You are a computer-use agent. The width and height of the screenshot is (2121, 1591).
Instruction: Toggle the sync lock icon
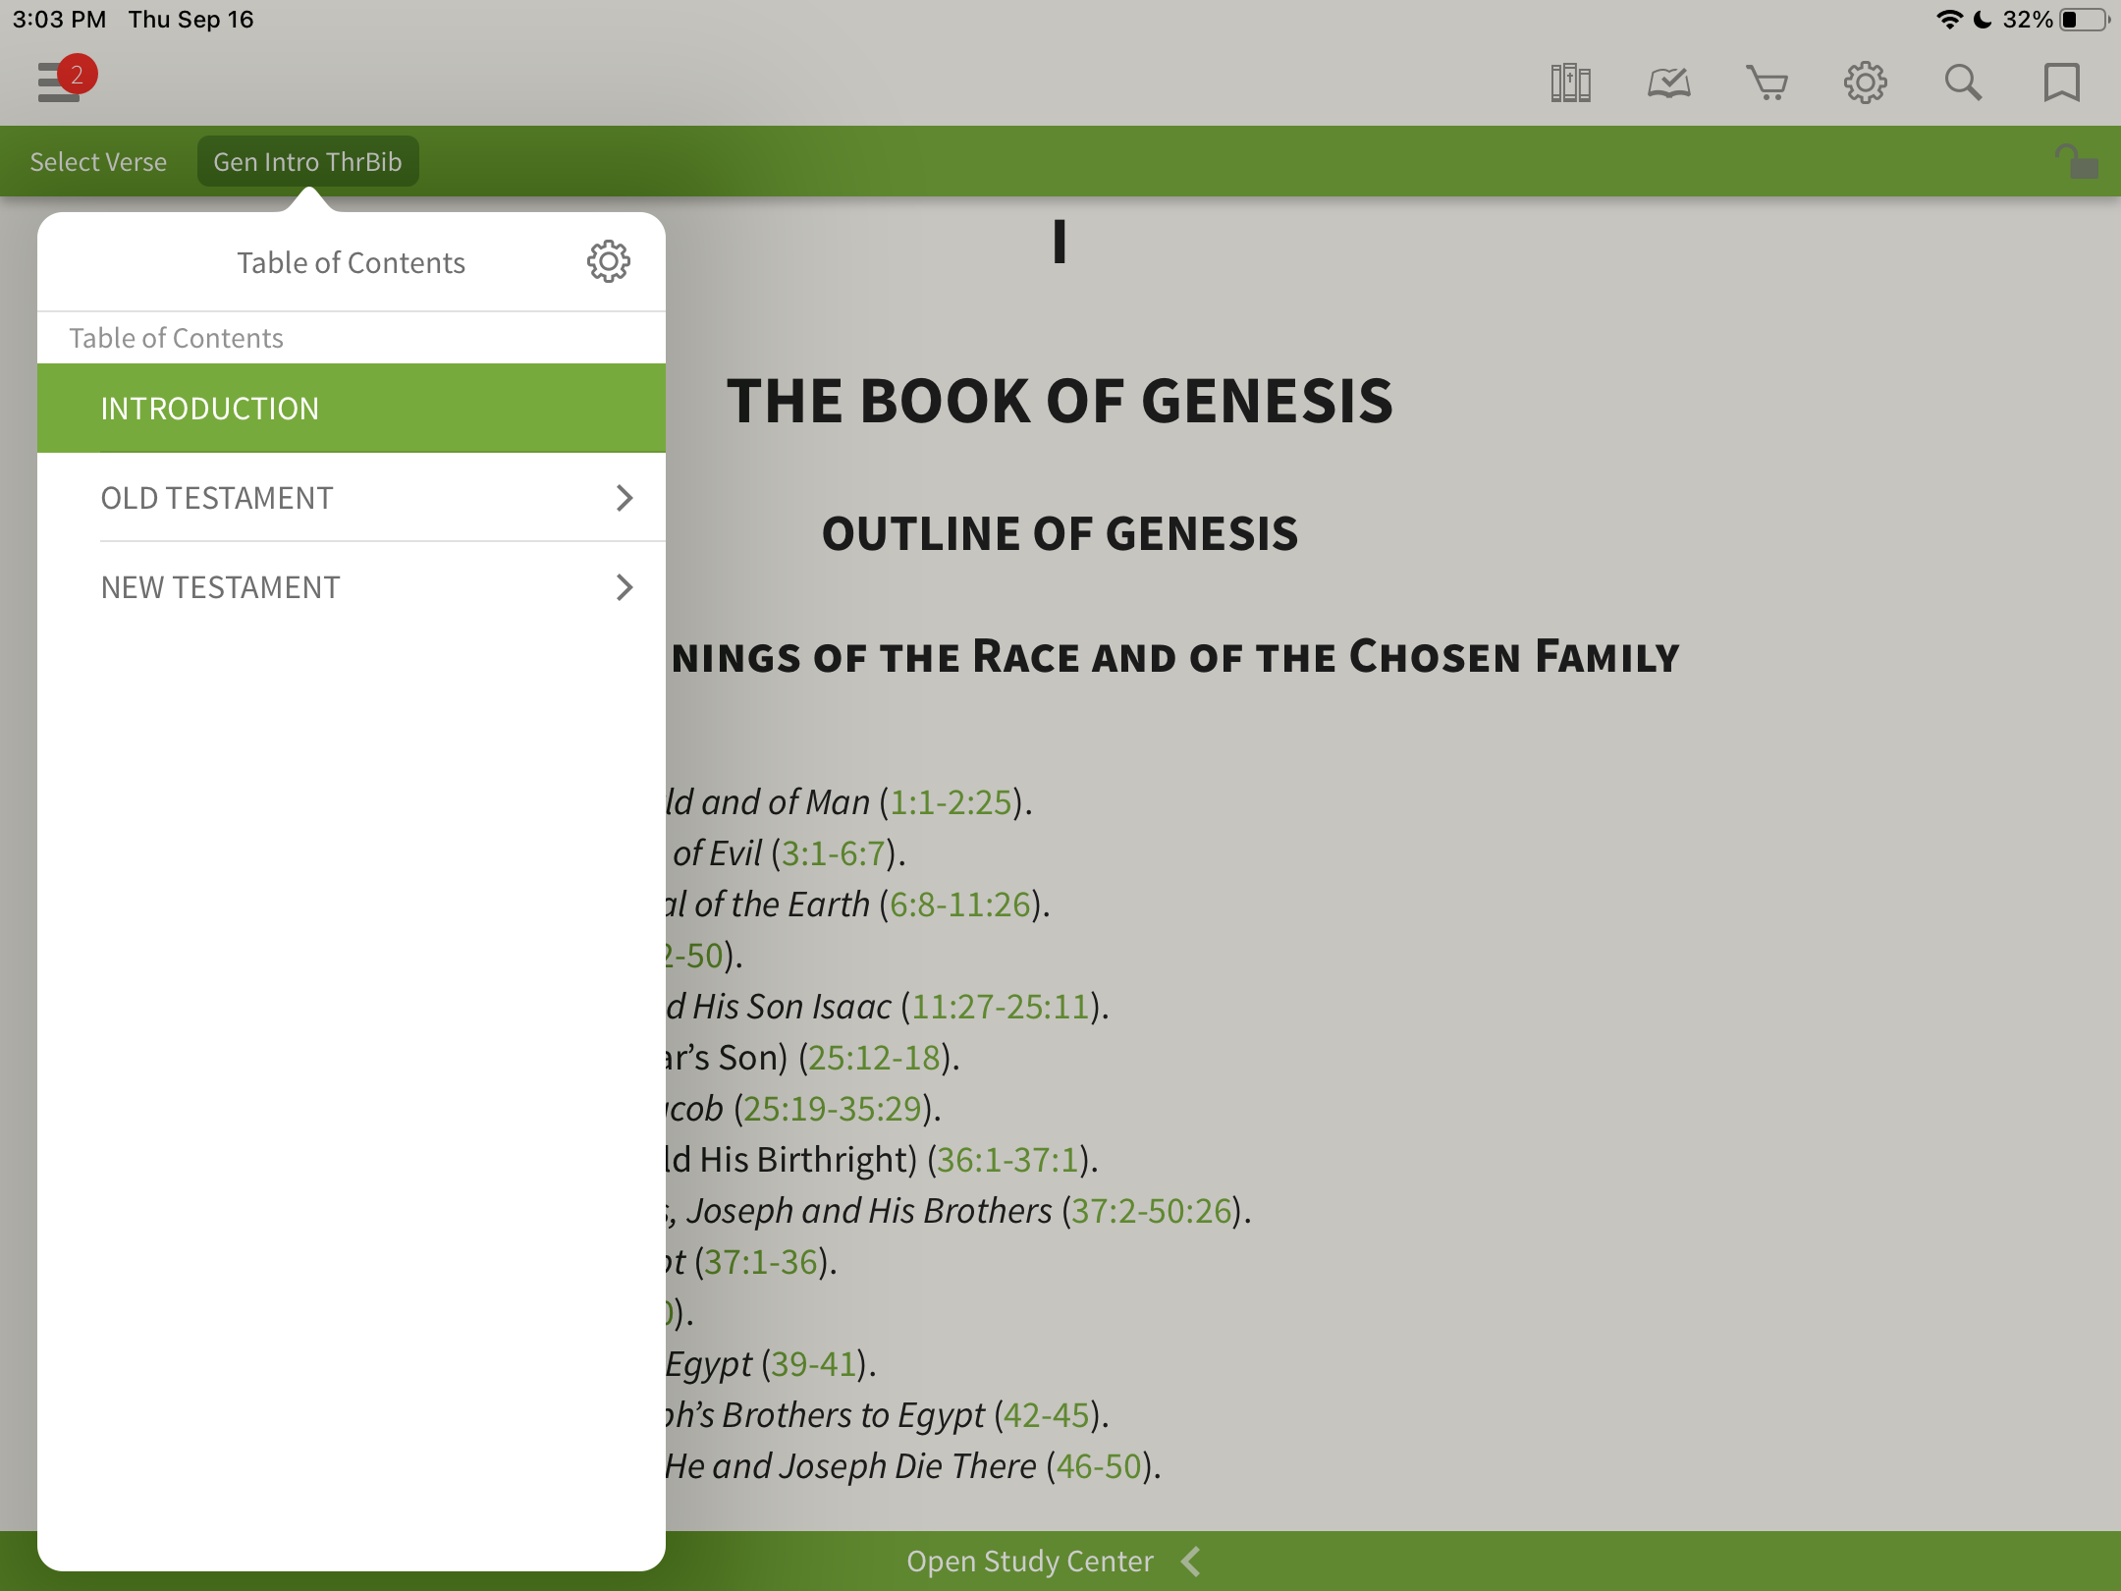2076,162
